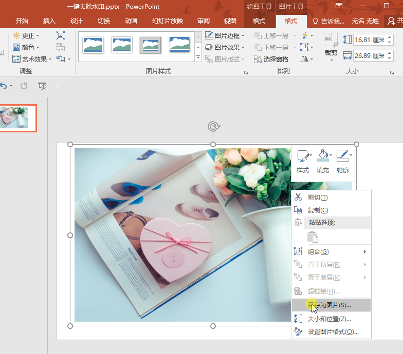The image size is (403, 354).
Task: Switch to the 视图 view tab
Action: [x=230, y=21]
